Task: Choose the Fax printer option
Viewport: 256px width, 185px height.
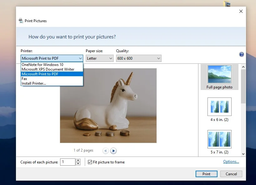Action: (x=52, y=79)
